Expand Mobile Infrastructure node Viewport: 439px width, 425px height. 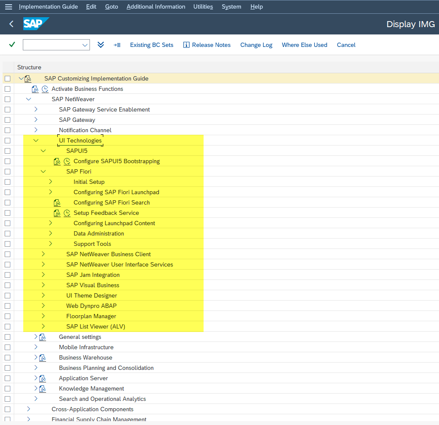[x=36, y=347]
